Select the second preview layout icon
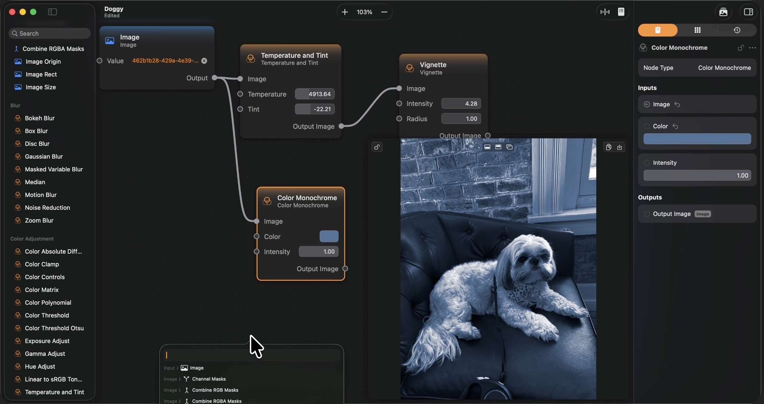 tap(498, 147)
